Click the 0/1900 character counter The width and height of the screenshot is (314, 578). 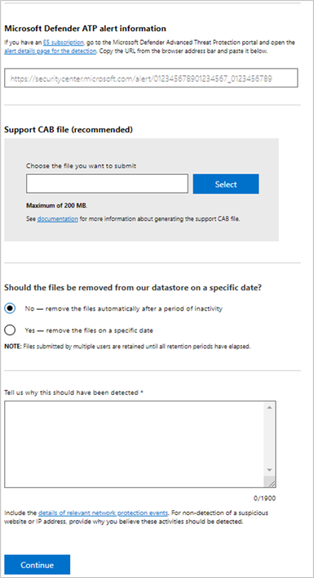point(264,499)
